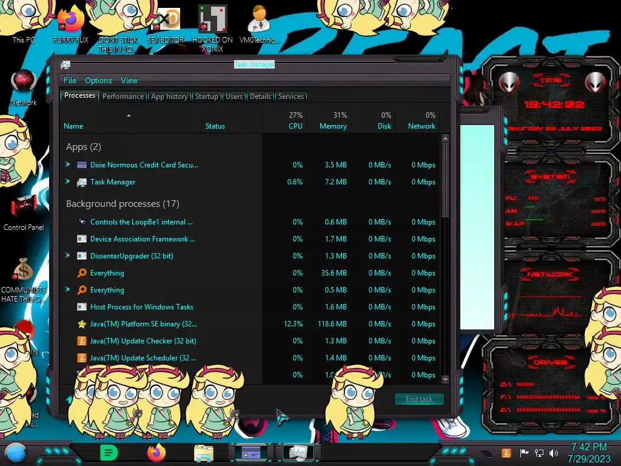Click the TIME gadget clock display
This screenshot has width=621, height=466.
coord(554,104)
